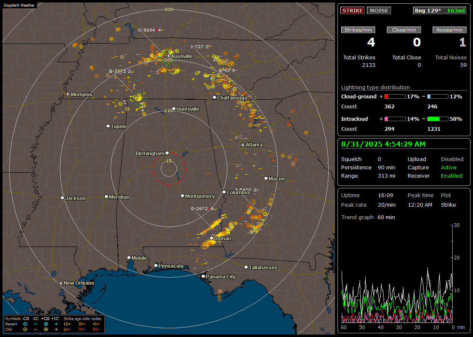The image size is (473, 337).
Task: Click the Doppler5 Weather title label
Action: click(19, 5)
